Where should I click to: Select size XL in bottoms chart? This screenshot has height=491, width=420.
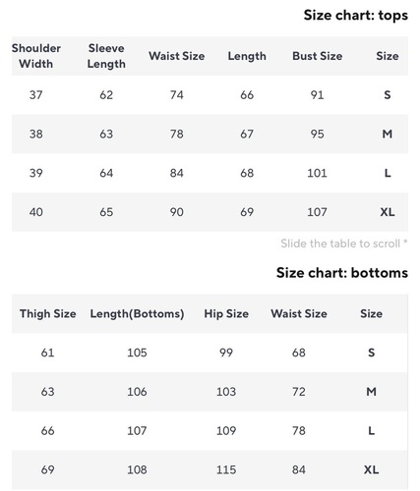[x=371, y=469]
